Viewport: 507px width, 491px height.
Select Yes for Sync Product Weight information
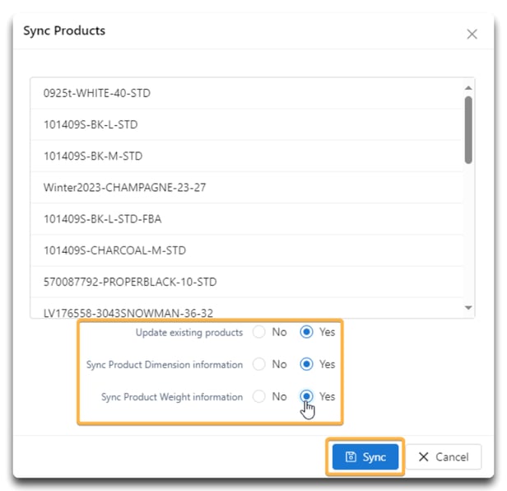point(306,396)
